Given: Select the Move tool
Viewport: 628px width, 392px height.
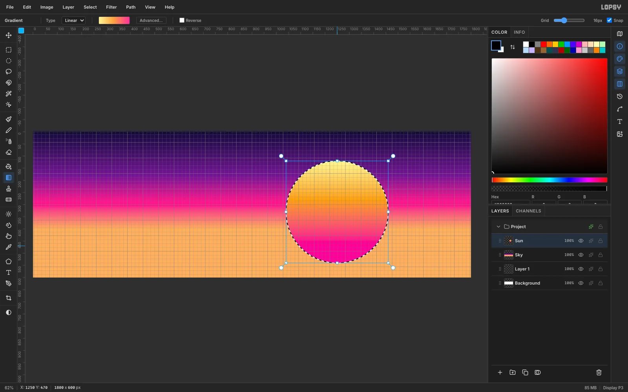Looking at the screenshot, I should click(x=9, y=35).
